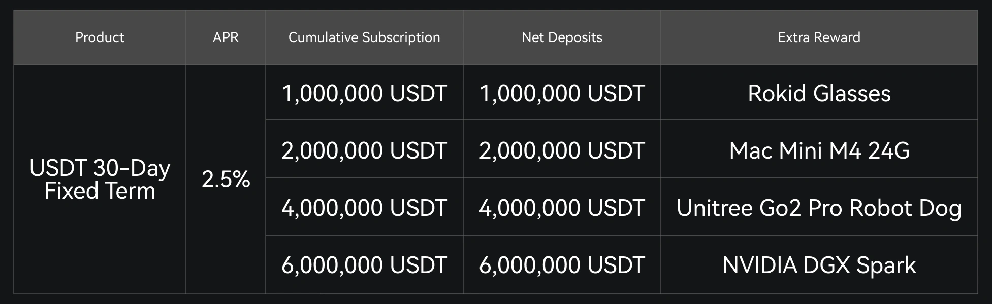Screen dimensions: 992x304
Task: Select the Mac Mini M4 24G reward
Action: (x=819, y=150)
